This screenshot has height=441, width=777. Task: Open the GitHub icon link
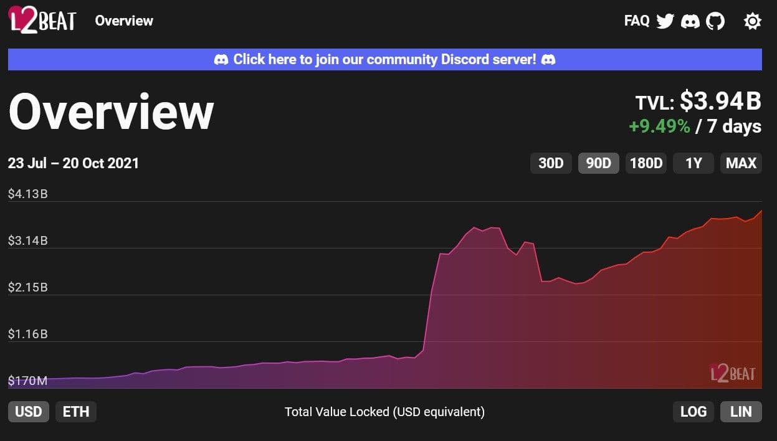[x=715, y=21]
